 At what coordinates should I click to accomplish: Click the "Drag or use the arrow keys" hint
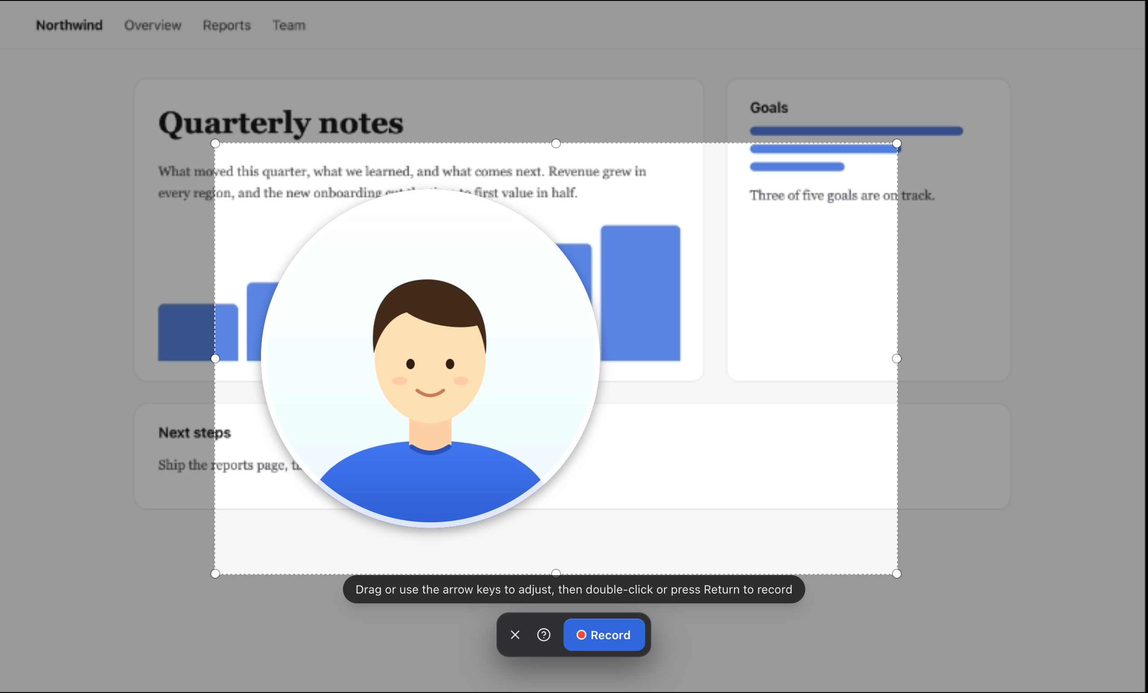[x=574, y=589]
